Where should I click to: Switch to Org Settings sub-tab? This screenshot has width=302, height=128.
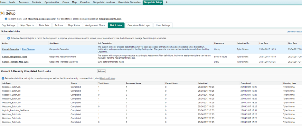click(x=8, y=25)
